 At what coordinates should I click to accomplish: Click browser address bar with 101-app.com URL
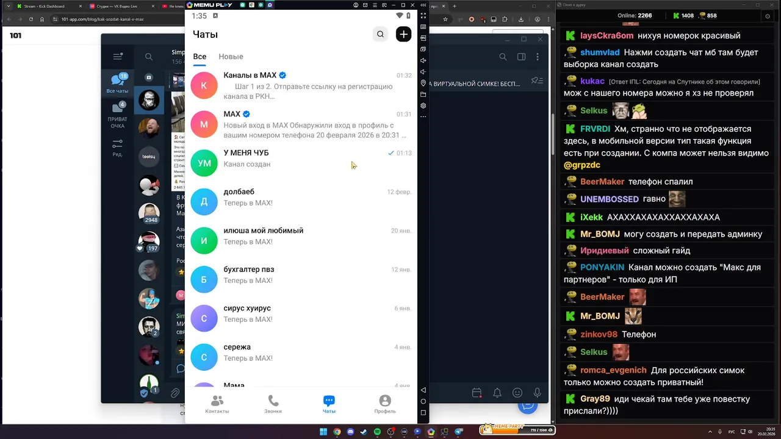tap(116, 19)
